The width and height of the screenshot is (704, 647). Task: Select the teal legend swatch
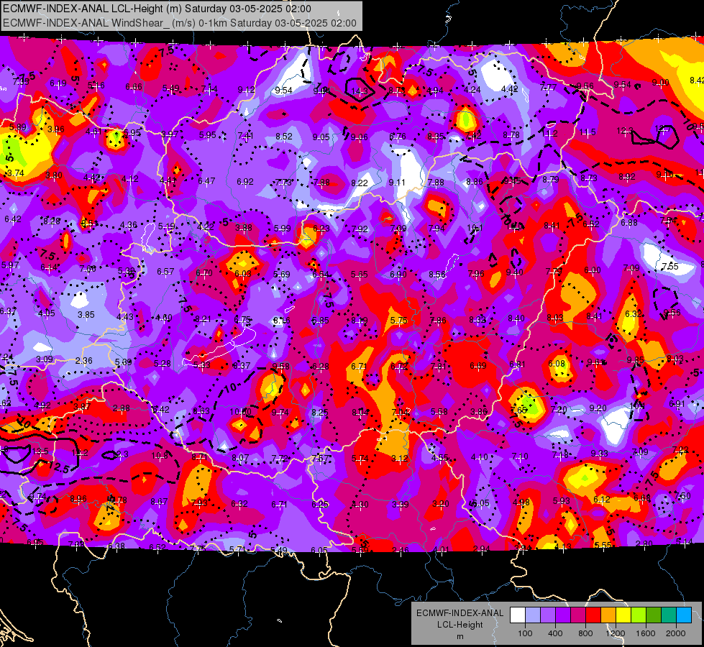(669, 615)
